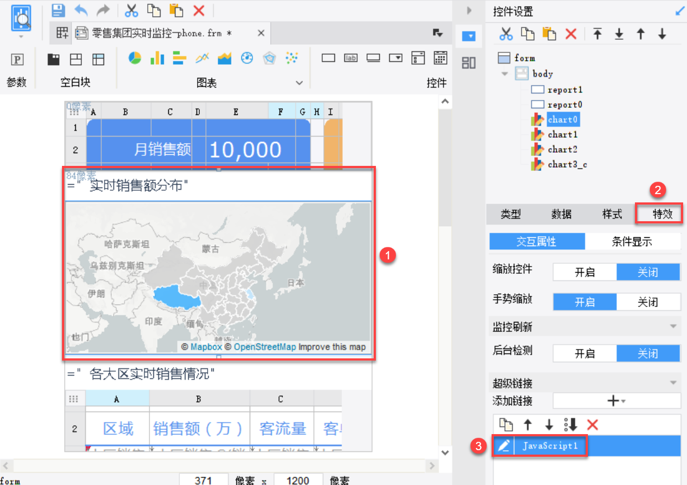The height and width of the screenshot is (485, 687).
Task: Open the OpenStreetMap link on map
Action: coord(265,347)
